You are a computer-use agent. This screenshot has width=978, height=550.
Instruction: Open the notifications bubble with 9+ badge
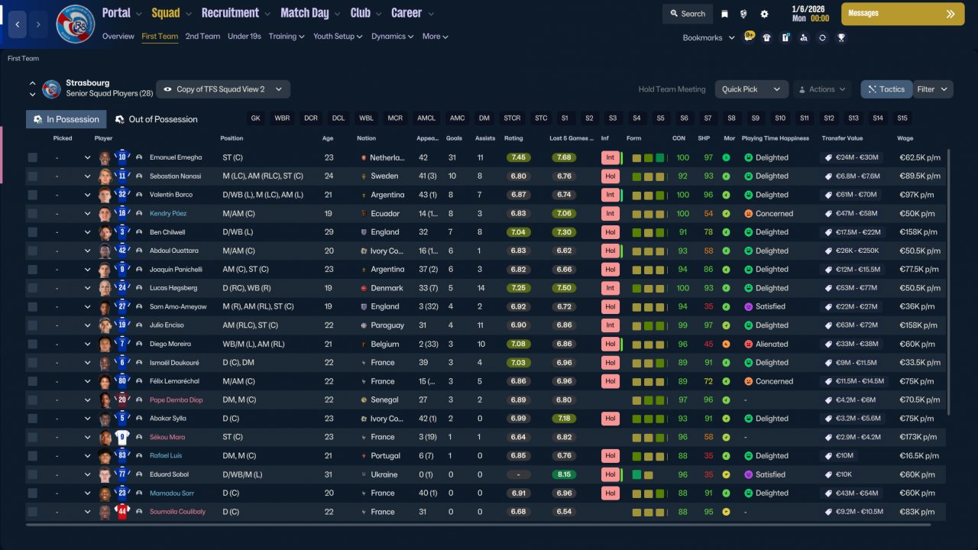click(749, 37)
